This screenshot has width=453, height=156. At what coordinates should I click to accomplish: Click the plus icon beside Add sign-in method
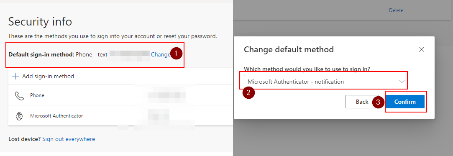[15, 76]
